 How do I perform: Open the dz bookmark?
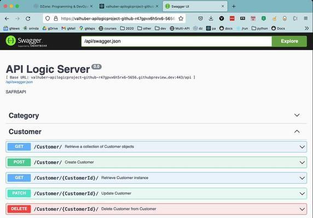198,28
